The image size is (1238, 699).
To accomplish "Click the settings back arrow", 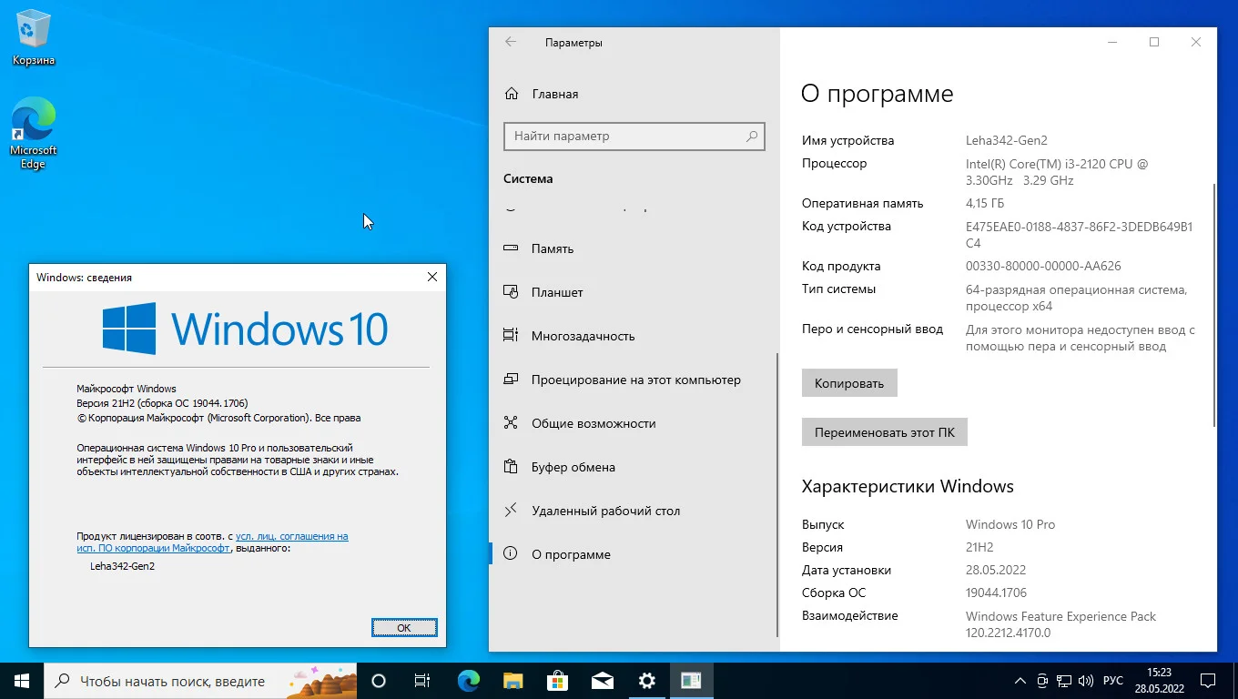I will [x=511, y=42].
